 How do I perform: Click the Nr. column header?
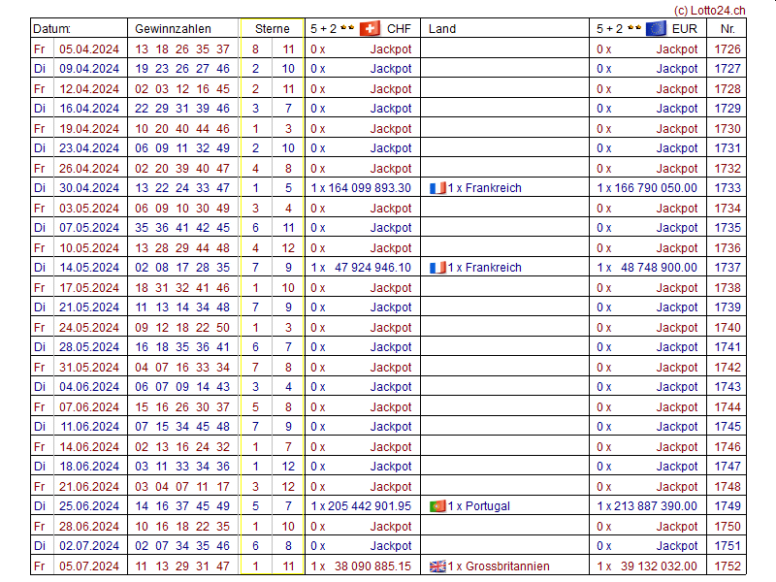[727, 29]
